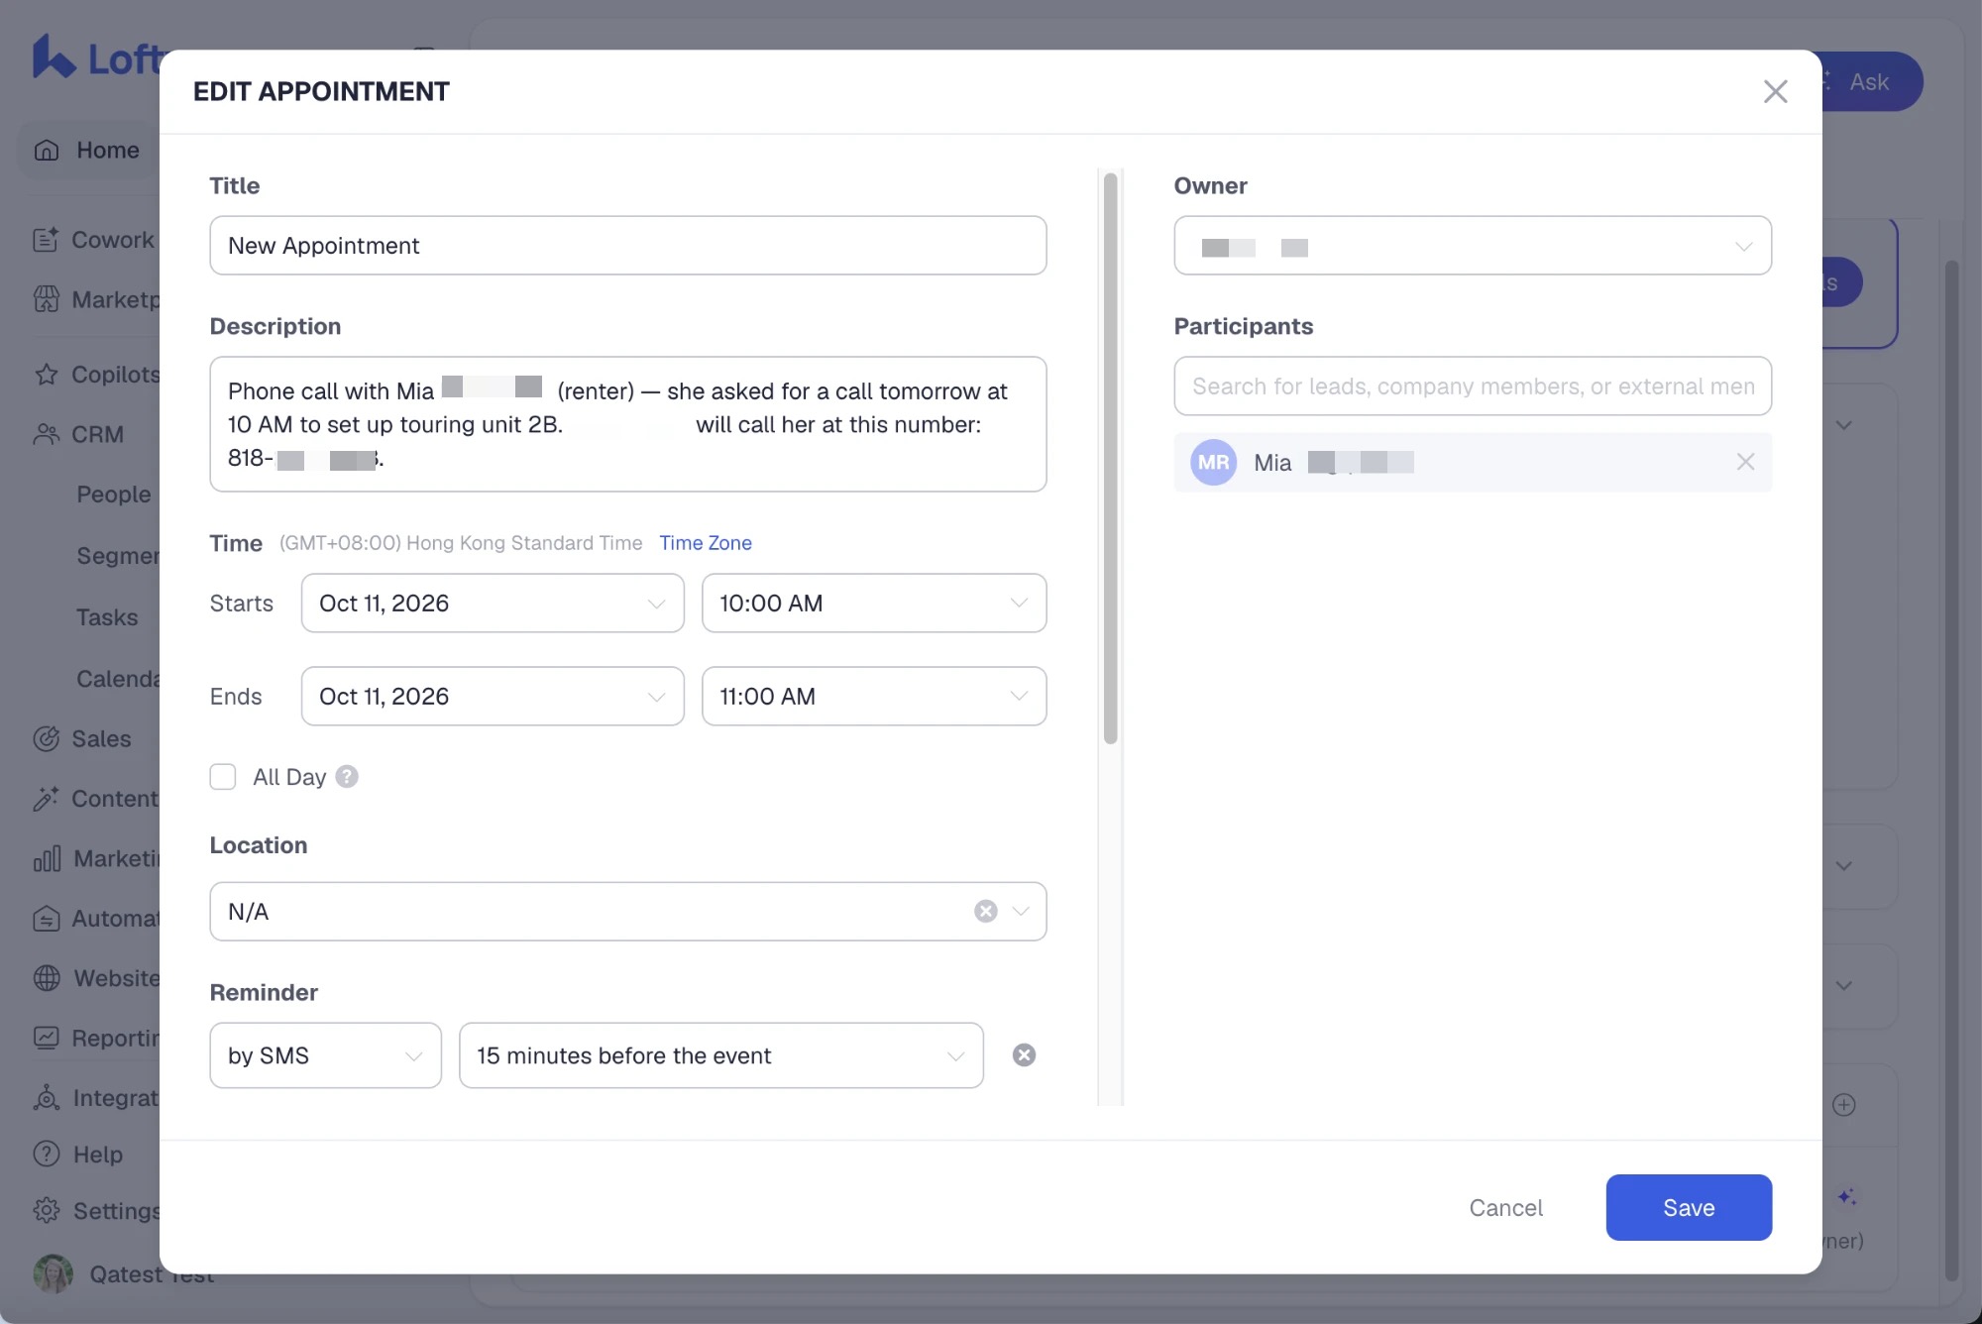Screen dimensions: 1982x1324
Task: Open the 11:00 AM end time dropdown
Action: (874, 697)
